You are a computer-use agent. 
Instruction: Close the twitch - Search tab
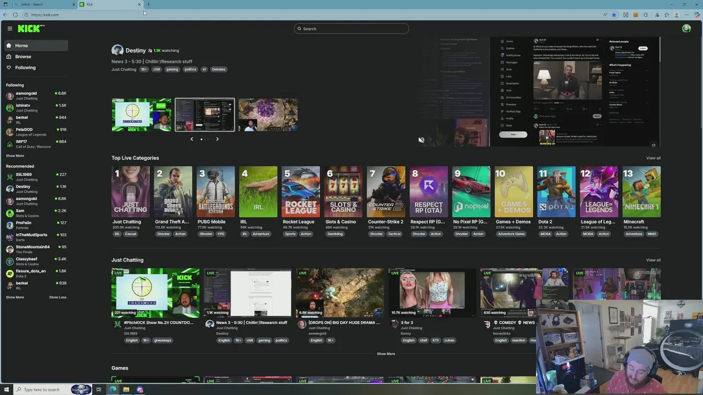point(73,4)
